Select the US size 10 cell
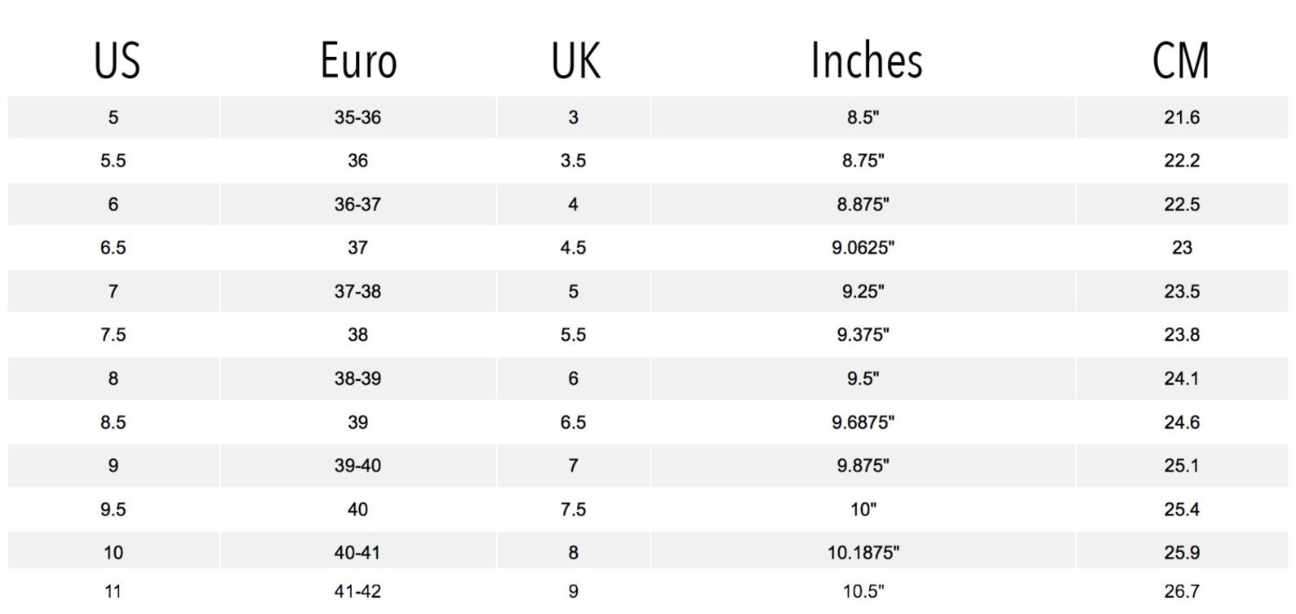 pos(113,553)
